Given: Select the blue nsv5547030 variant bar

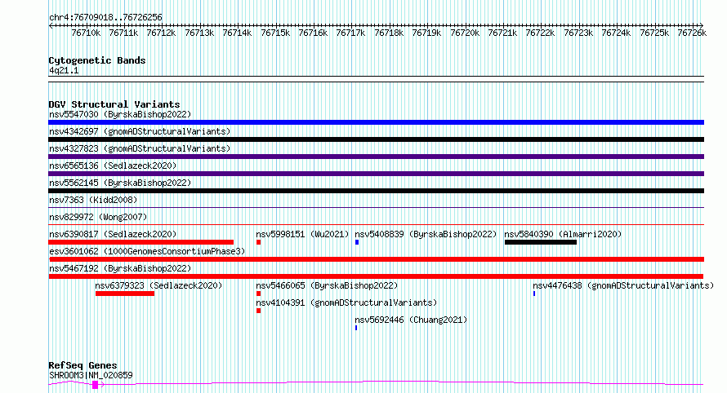Looking at the screenshot, I should pos(376,122).
